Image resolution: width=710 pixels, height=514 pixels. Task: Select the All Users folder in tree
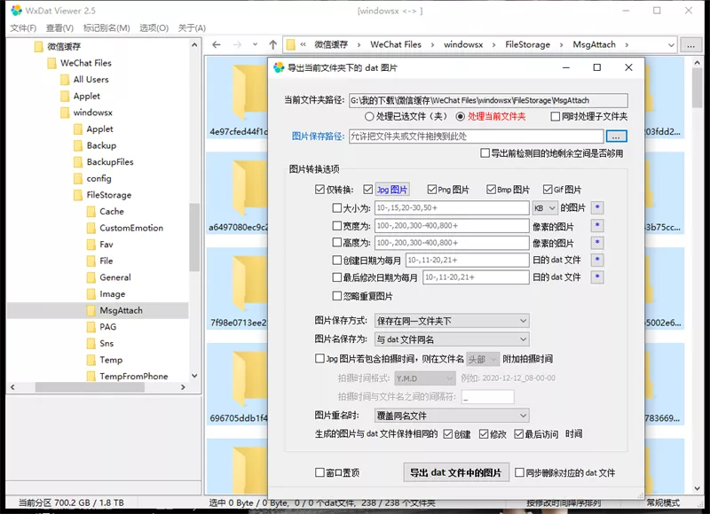91,80
